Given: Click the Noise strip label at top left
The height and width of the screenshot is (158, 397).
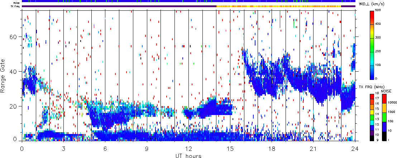Looking at the screenshot, I should pyautogui.click(x=17, y=2).
